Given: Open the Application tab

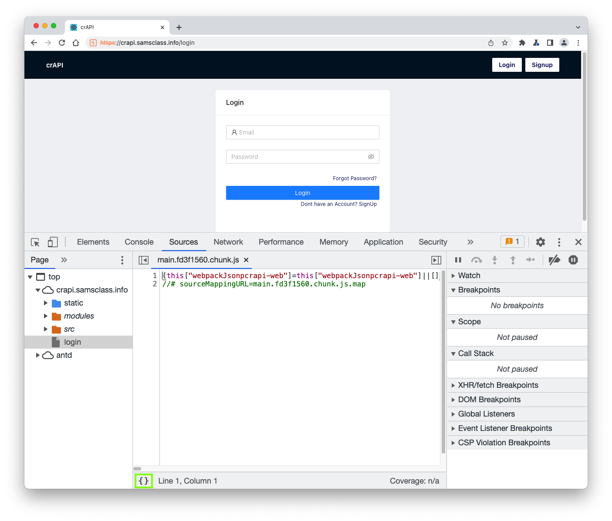Looking at the screenshot, I should (383, 242).
